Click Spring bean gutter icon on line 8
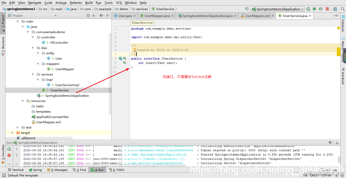346x178 pixels. point(121,59)
